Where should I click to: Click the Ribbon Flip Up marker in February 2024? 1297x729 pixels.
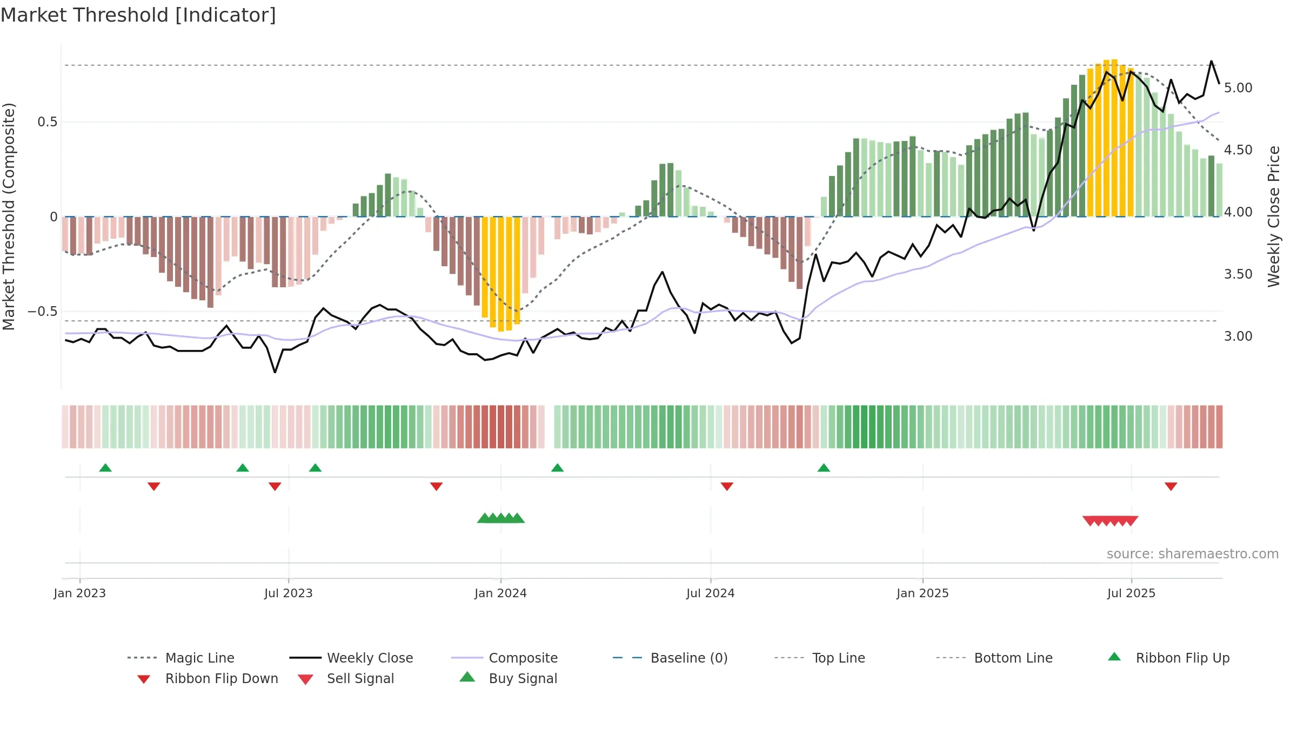click(557, 468)
